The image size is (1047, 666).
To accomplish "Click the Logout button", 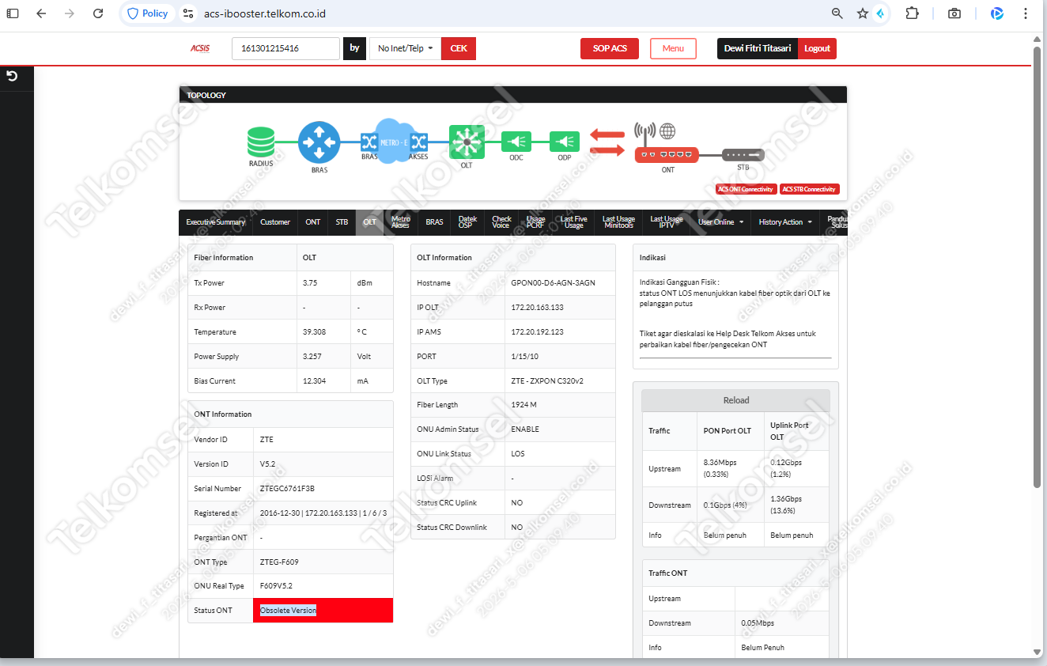I will coord(817,48).
